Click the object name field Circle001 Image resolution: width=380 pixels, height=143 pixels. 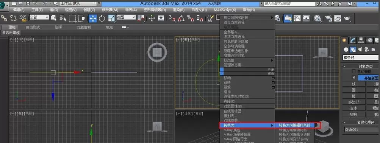pos(361,129)
